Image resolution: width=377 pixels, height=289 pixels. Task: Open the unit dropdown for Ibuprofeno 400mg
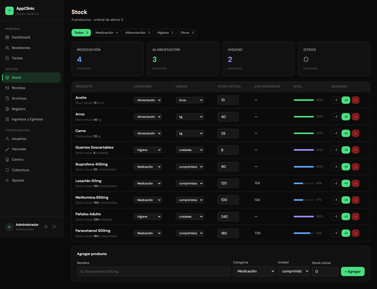(x=190, y=167)
